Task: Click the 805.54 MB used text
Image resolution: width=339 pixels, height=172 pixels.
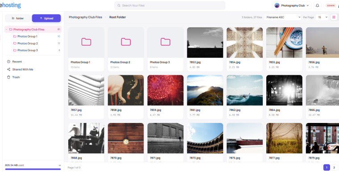Action: tap(14, 165)
